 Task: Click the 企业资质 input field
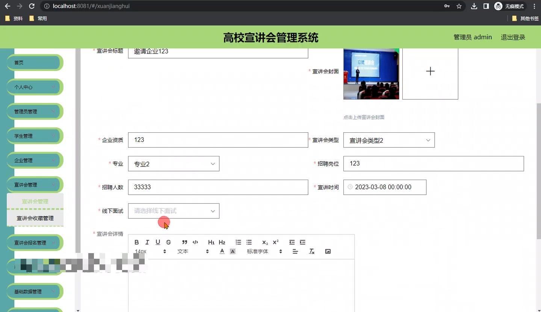tap(218, 140)
